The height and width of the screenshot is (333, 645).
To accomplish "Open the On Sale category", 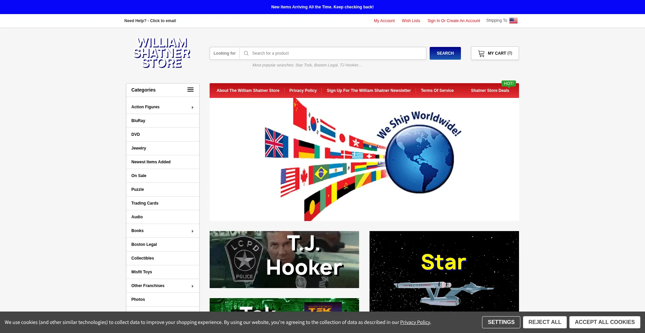I will point(163,176).
